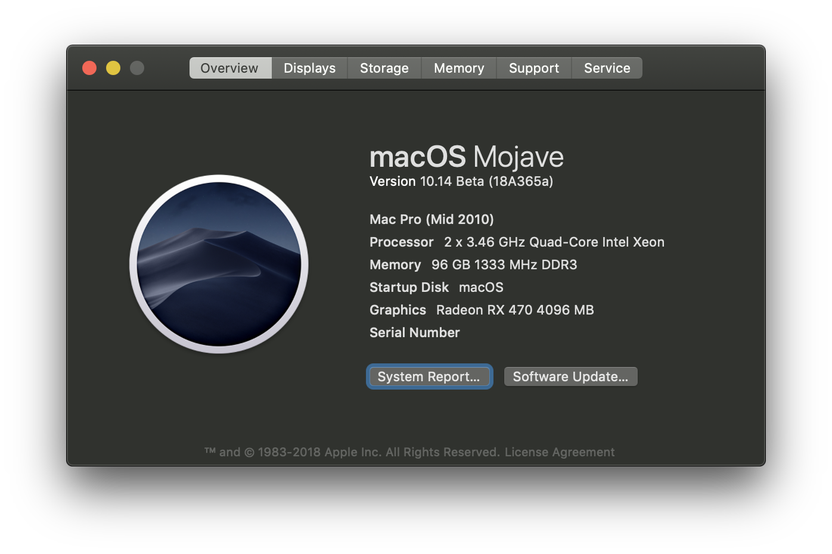Click the macOS Mojave title heading

click(x=467, y=157)
